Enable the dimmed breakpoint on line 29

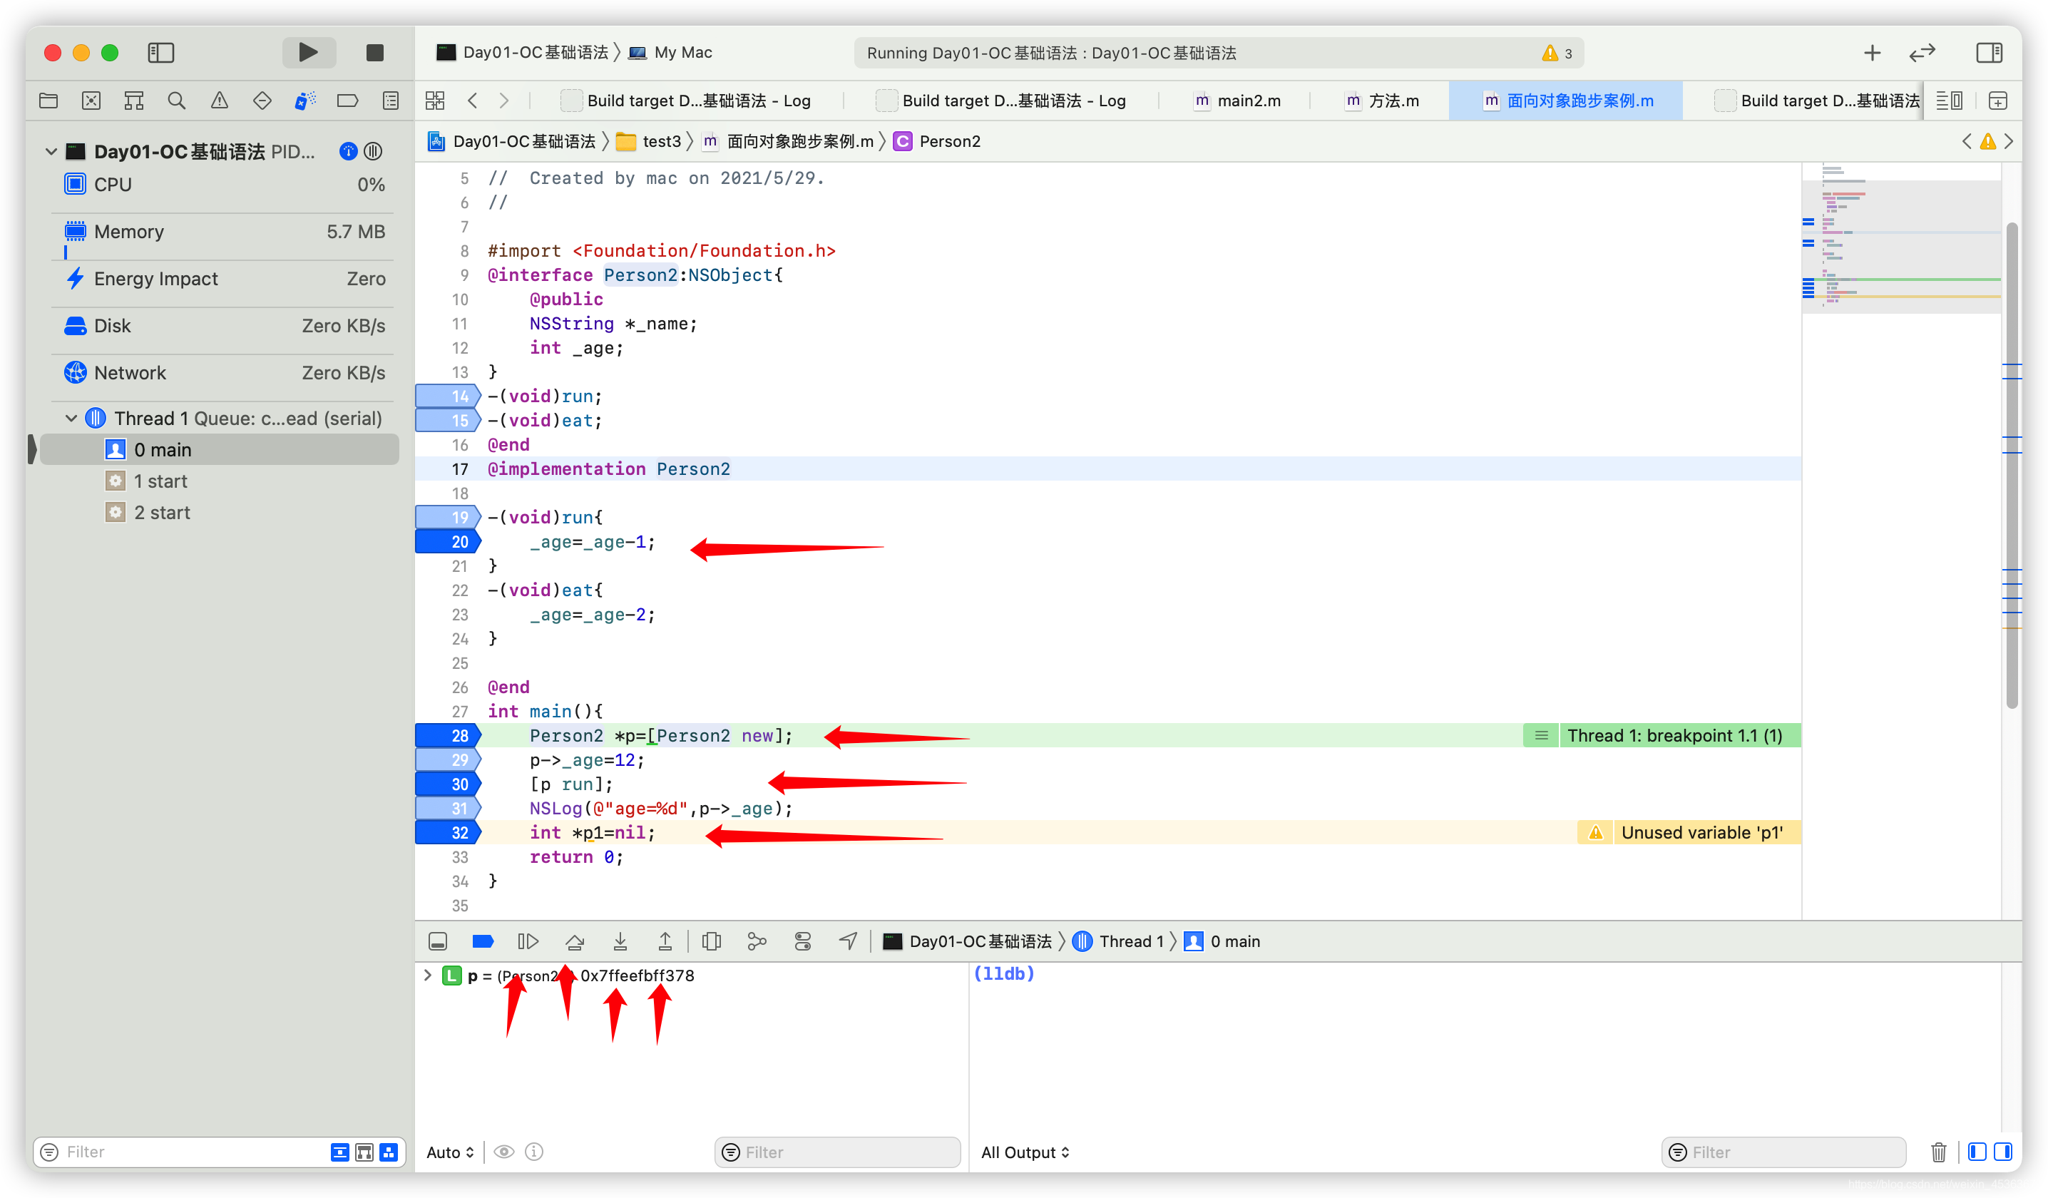[x=449, y=760]
